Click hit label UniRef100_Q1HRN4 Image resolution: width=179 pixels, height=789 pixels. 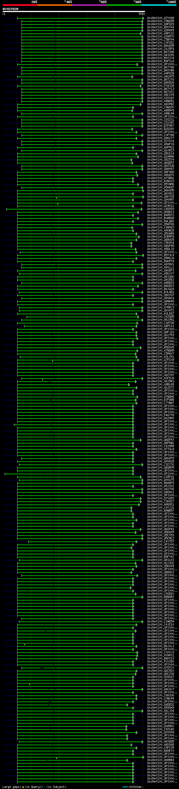click(x=161, y=156)
